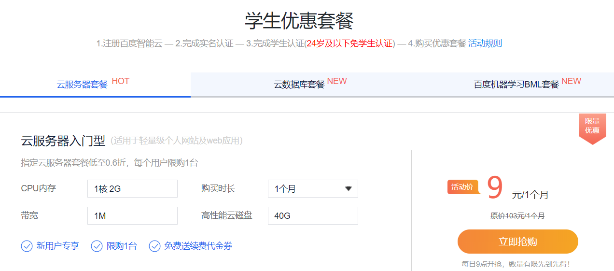Screen dimensions: 614x271
Task: Click the CPU内存 field showing 1核 2G
Action: 132,189
